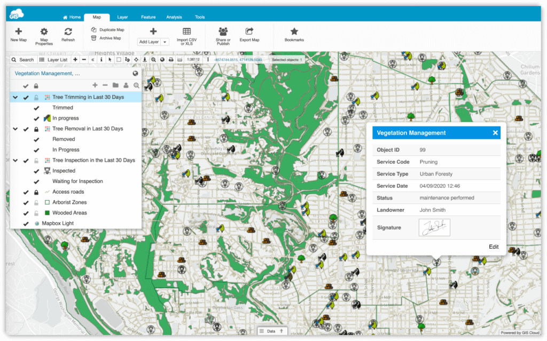This screenshot has height=341, width=547.
Task: Uncheck the Access roads layer checkmark
Action: tap(26, 192)
